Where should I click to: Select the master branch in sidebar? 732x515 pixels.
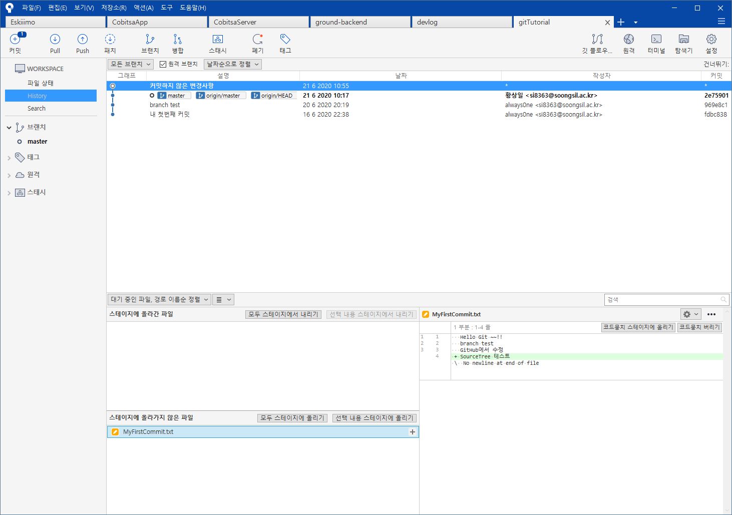click(x=37, y=142)
